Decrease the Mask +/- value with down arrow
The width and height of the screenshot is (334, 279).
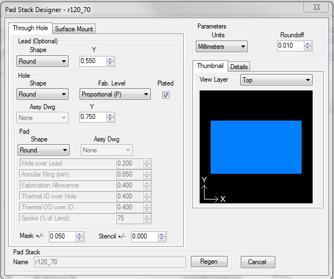[80, 239]
